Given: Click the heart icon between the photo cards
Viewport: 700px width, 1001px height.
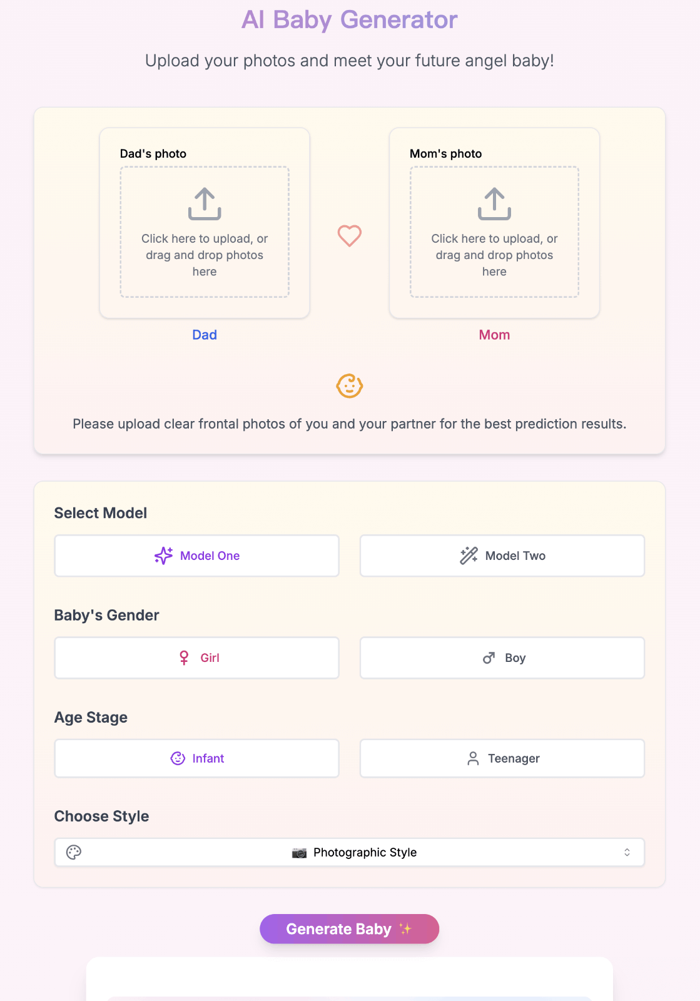Looking at the screenshot, I should tap(350, 236).
